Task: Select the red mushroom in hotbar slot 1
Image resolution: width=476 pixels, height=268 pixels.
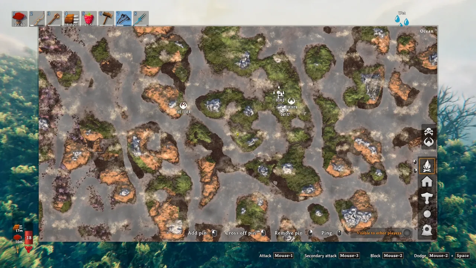Action: pos(20,19)
